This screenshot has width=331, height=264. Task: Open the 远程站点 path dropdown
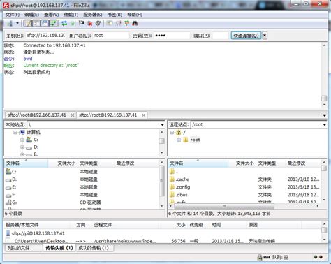tap(324, 125)
